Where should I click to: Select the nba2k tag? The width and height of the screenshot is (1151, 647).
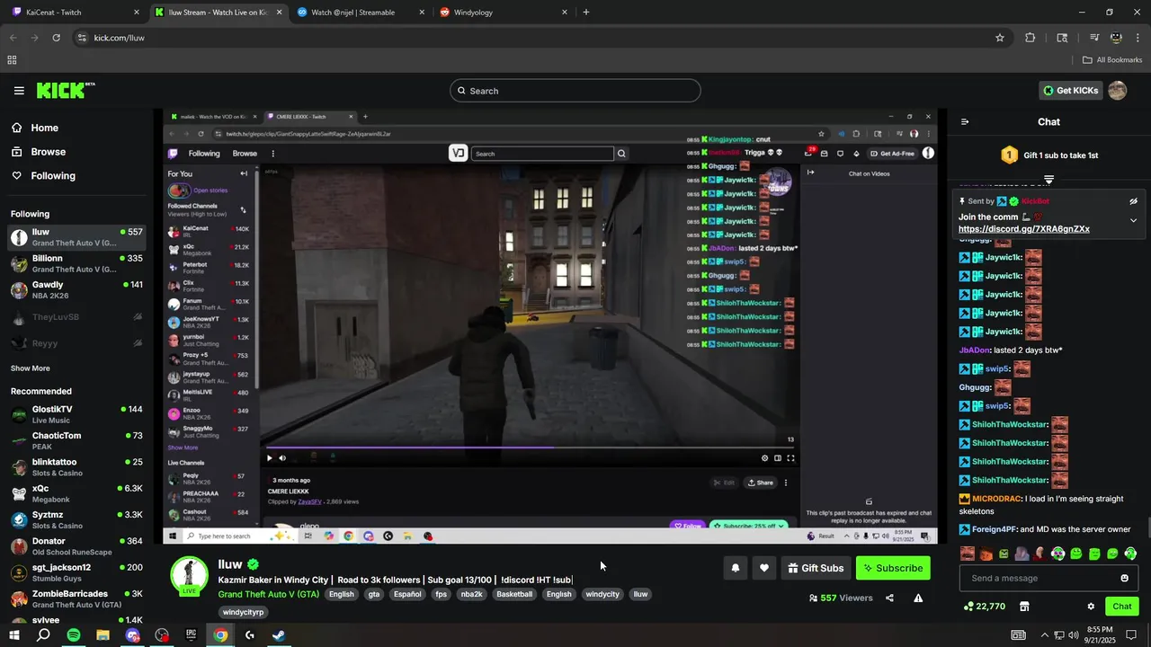pyautogui.click(x=472, y=594)
